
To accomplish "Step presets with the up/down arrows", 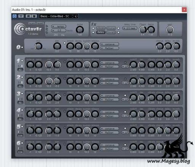I will click(72, 16).
